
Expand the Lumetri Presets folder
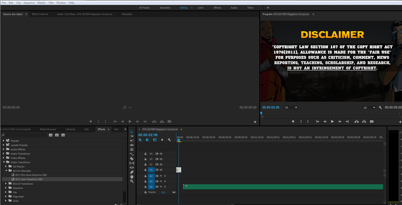(x=4, y=145)
